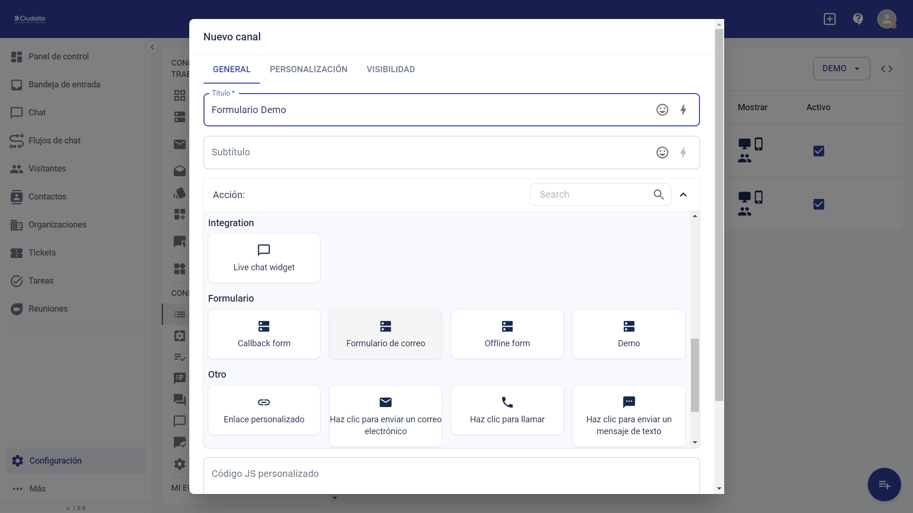Collapse the left sidebar arrow
The height and width of the screenshot is (513, 913).
coord(152,47)
